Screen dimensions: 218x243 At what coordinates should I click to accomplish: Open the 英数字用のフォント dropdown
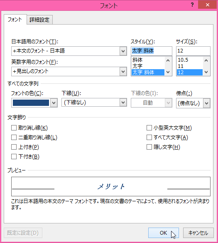(x=123, y=71)
